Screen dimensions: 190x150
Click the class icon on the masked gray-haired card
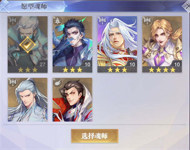pos(13,21)
